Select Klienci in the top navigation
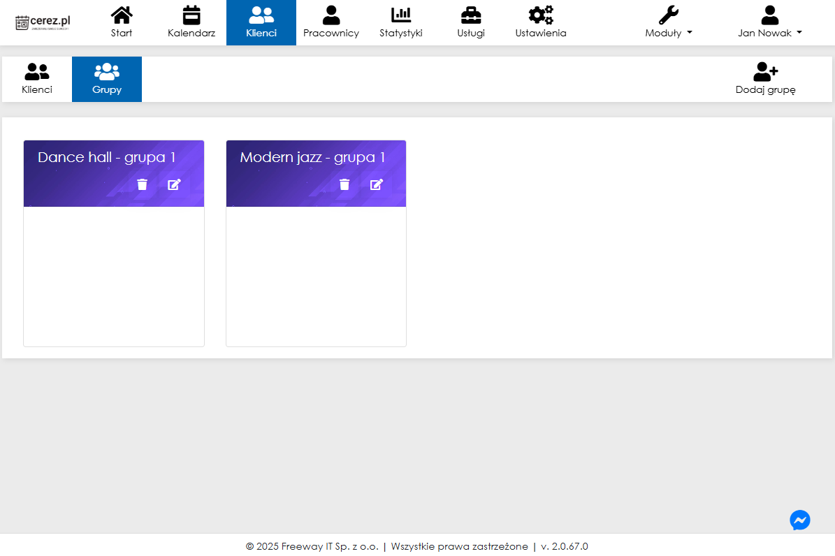The image size is (835, 556). click(261, 22)
